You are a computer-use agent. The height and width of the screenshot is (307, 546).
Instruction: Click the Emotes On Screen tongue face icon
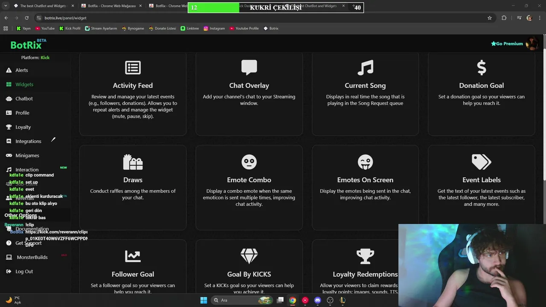click(365, 162)
